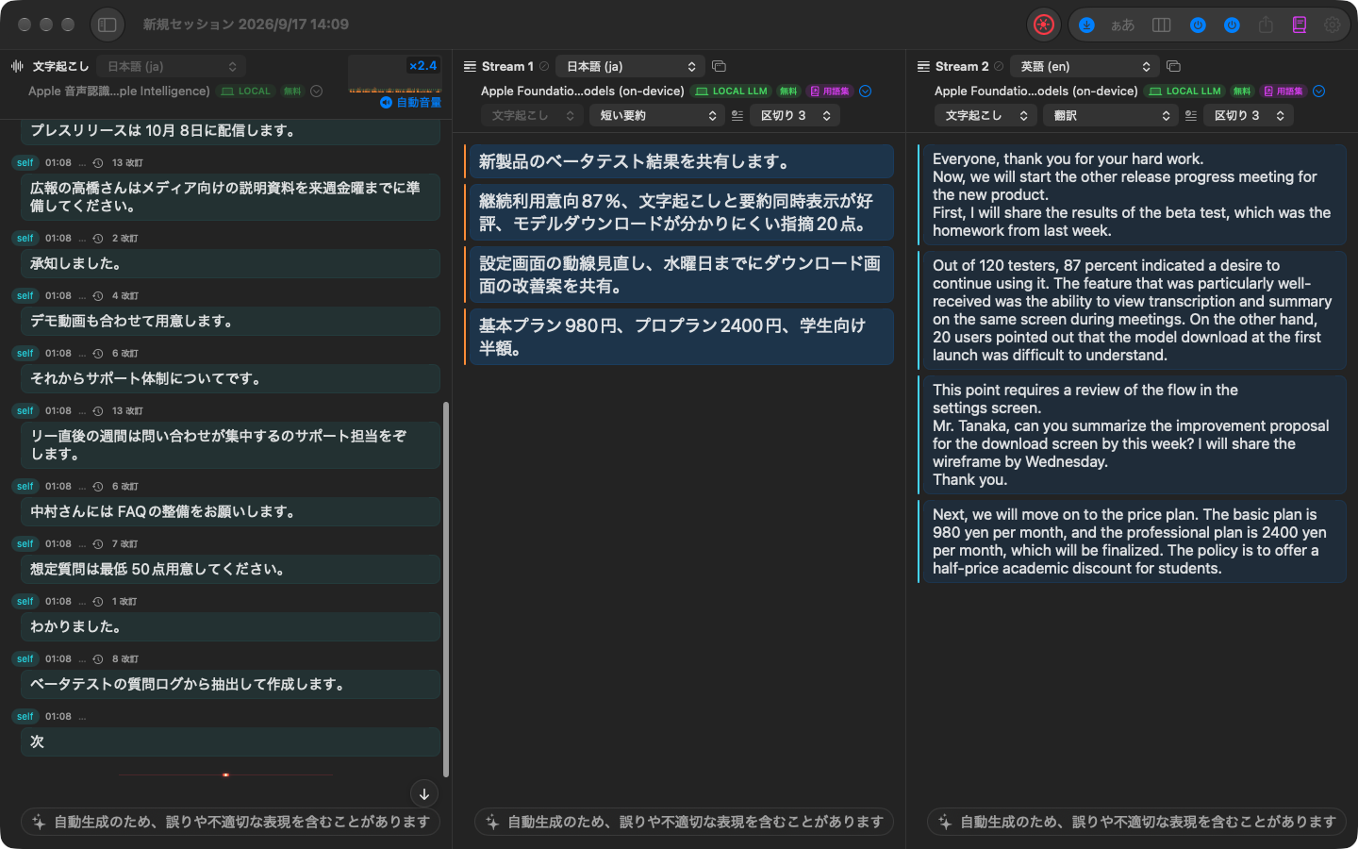
Task: Click transcript line 承知しました。
Action: coord(230,264)
